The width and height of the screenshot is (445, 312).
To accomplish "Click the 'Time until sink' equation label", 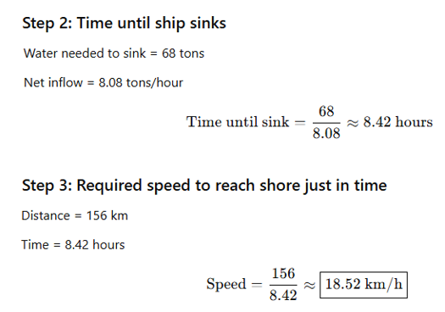I will (237, 122).
